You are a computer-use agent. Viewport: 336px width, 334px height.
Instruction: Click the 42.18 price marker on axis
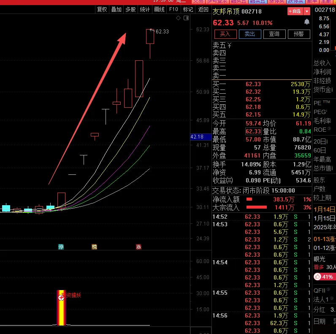(x=197, y=137)
